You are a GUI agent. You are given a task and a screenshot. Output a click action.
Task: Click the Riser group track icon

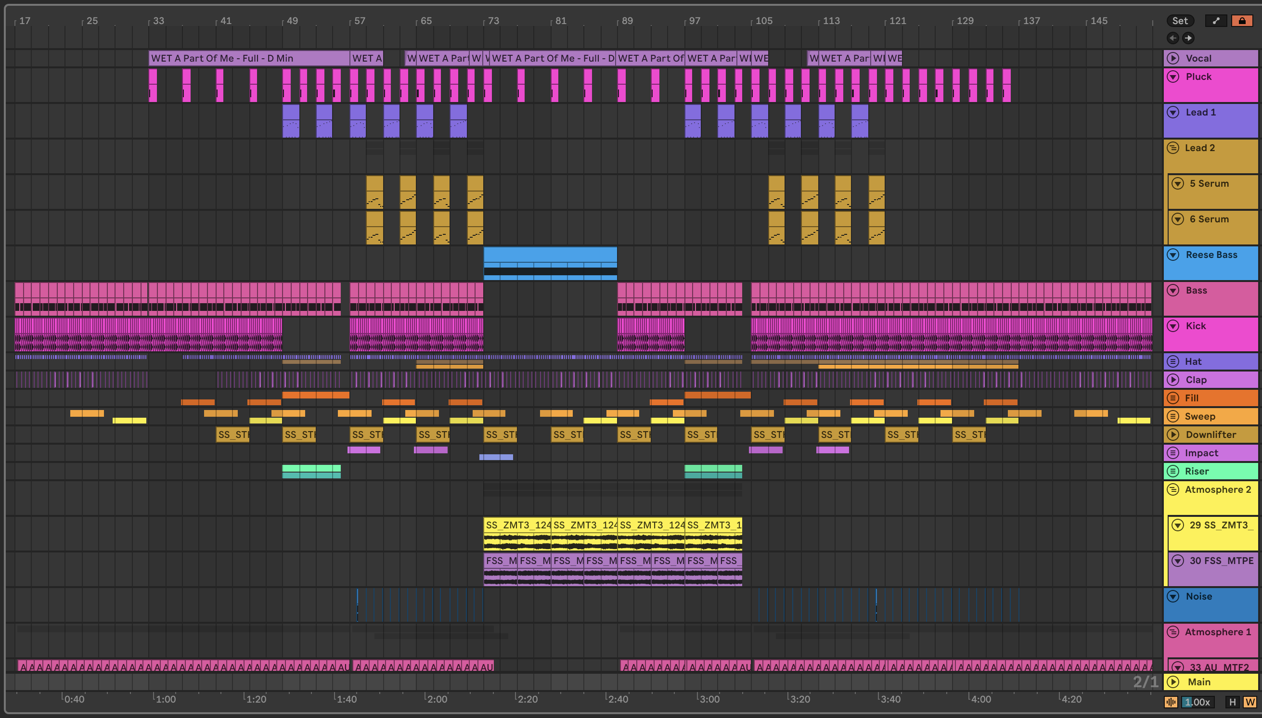click(1173, 471)
